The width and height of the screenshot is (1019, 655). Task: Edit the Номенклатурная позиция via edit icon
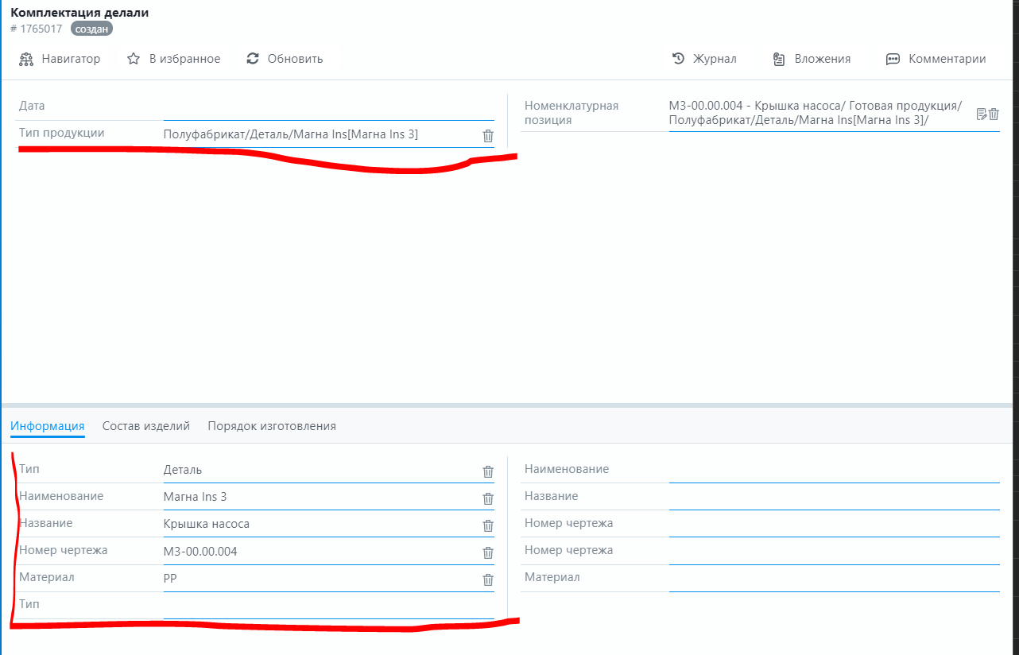coord(982,114)
